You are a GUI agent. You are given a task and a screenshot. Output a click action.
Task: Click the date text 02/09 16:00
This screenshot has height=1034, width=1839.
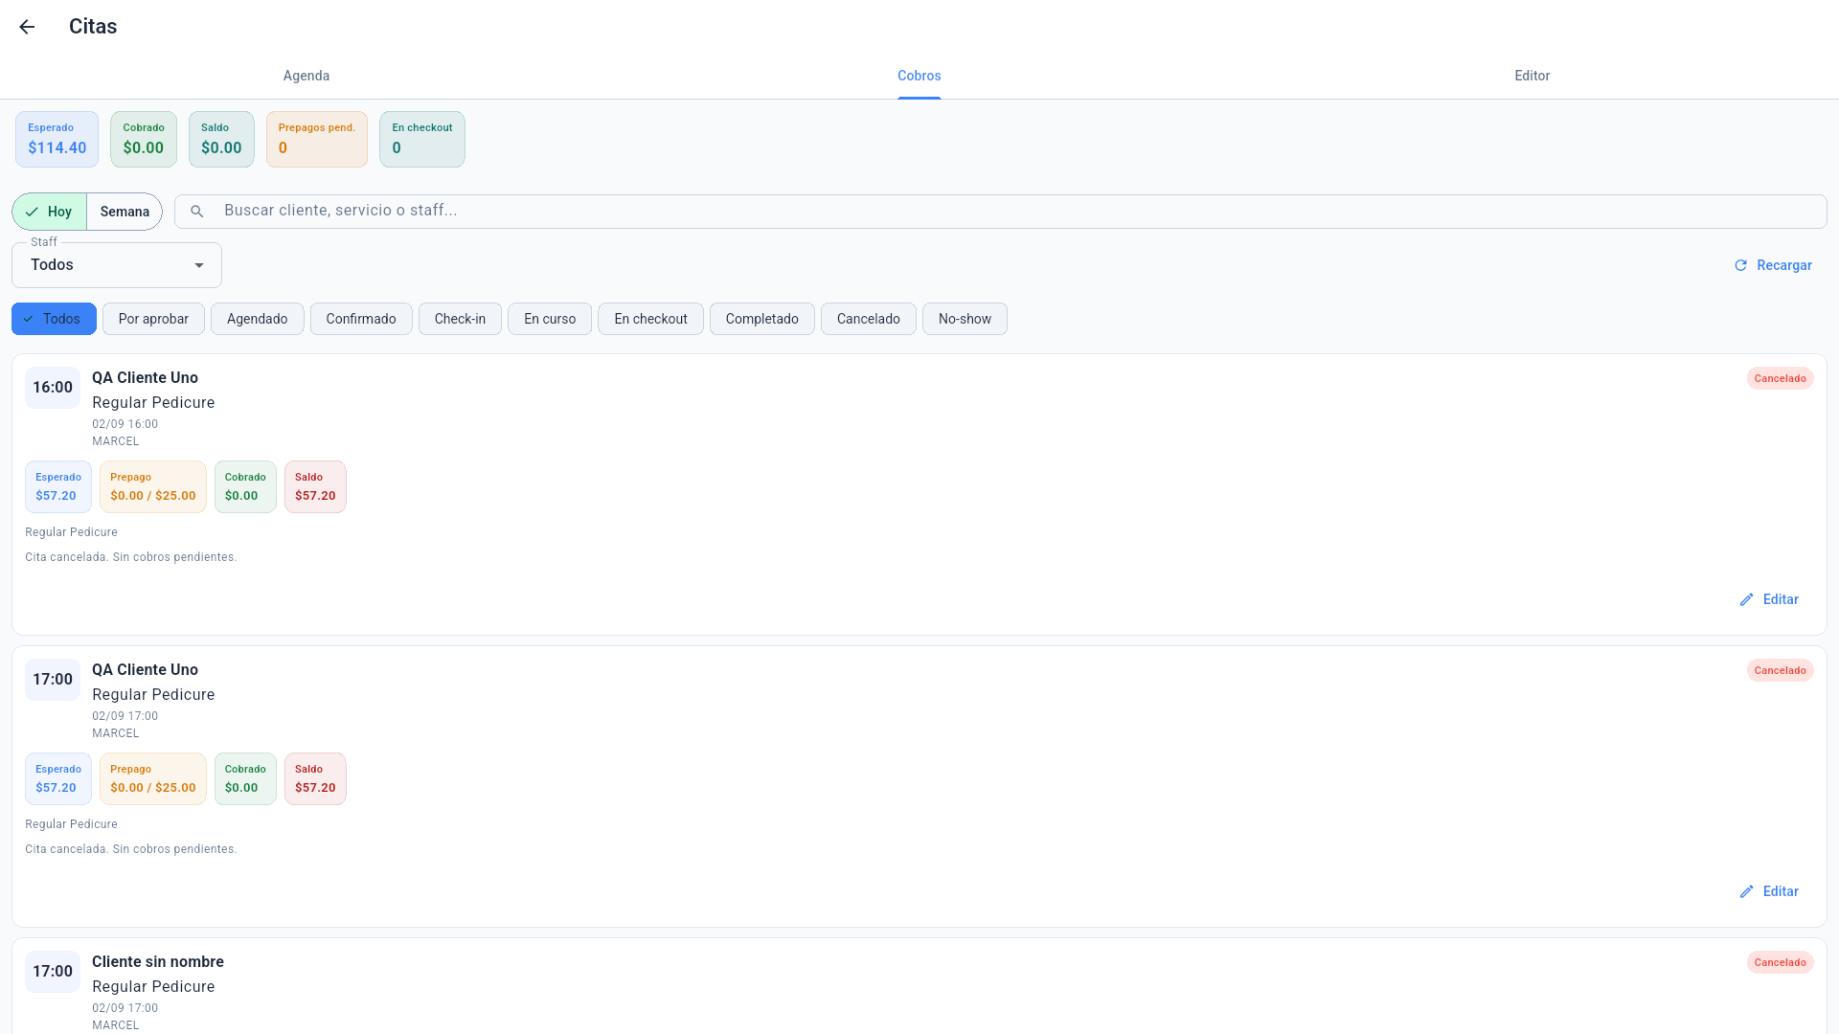click(x=125, y=424)
